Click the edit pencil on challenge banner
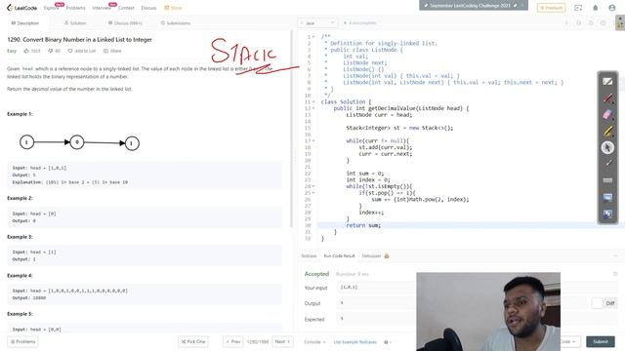Viewport: 625px width, 351px height. coord(515,6)
